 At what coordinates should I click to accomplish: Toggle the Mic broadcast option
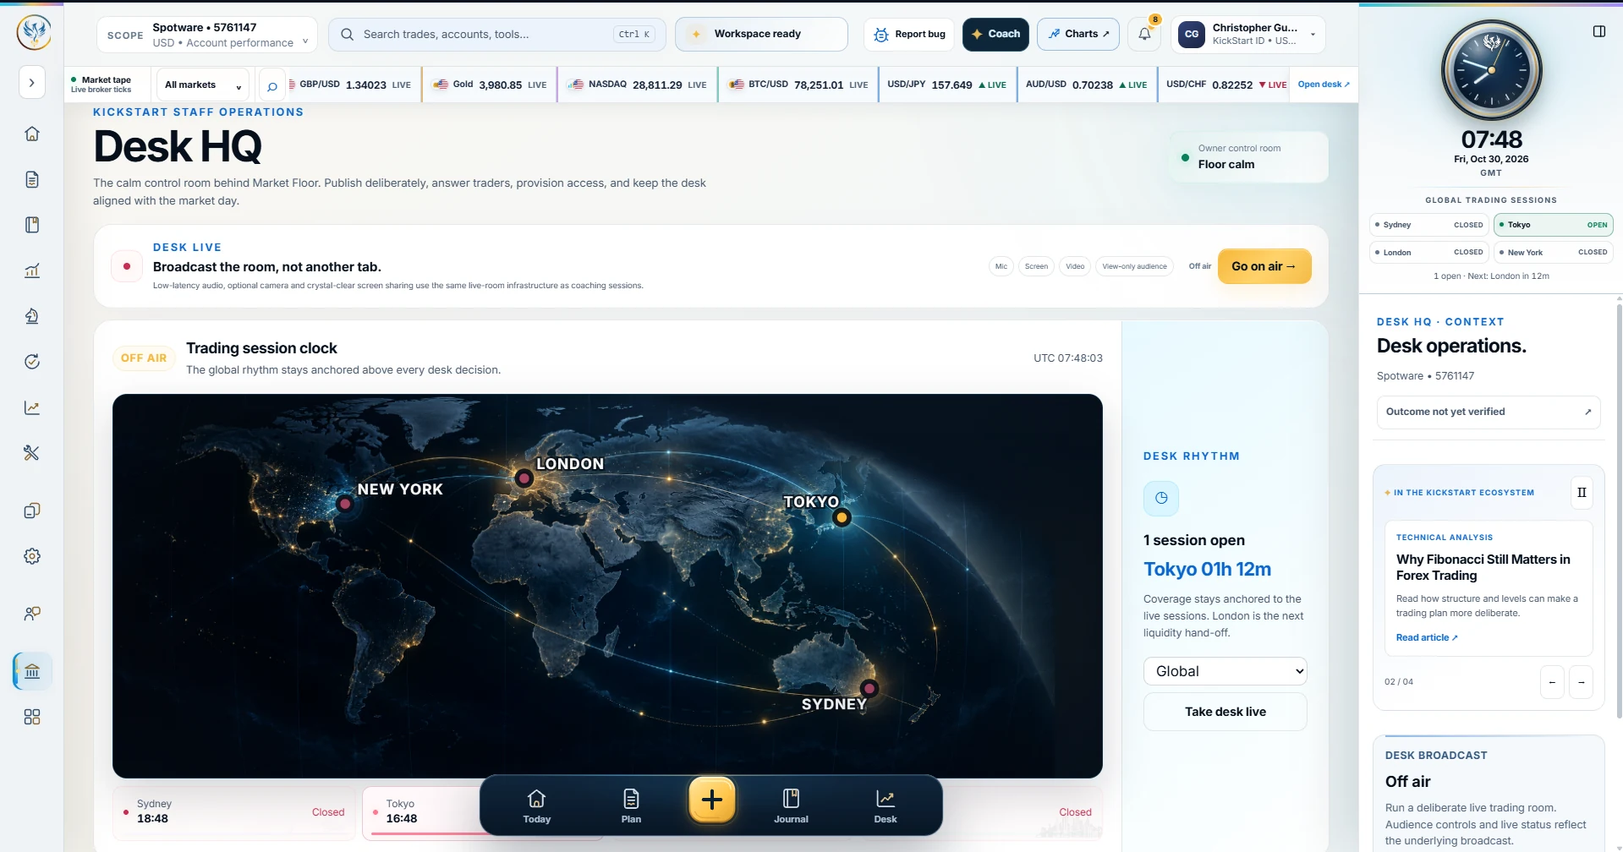[1001, 266]
